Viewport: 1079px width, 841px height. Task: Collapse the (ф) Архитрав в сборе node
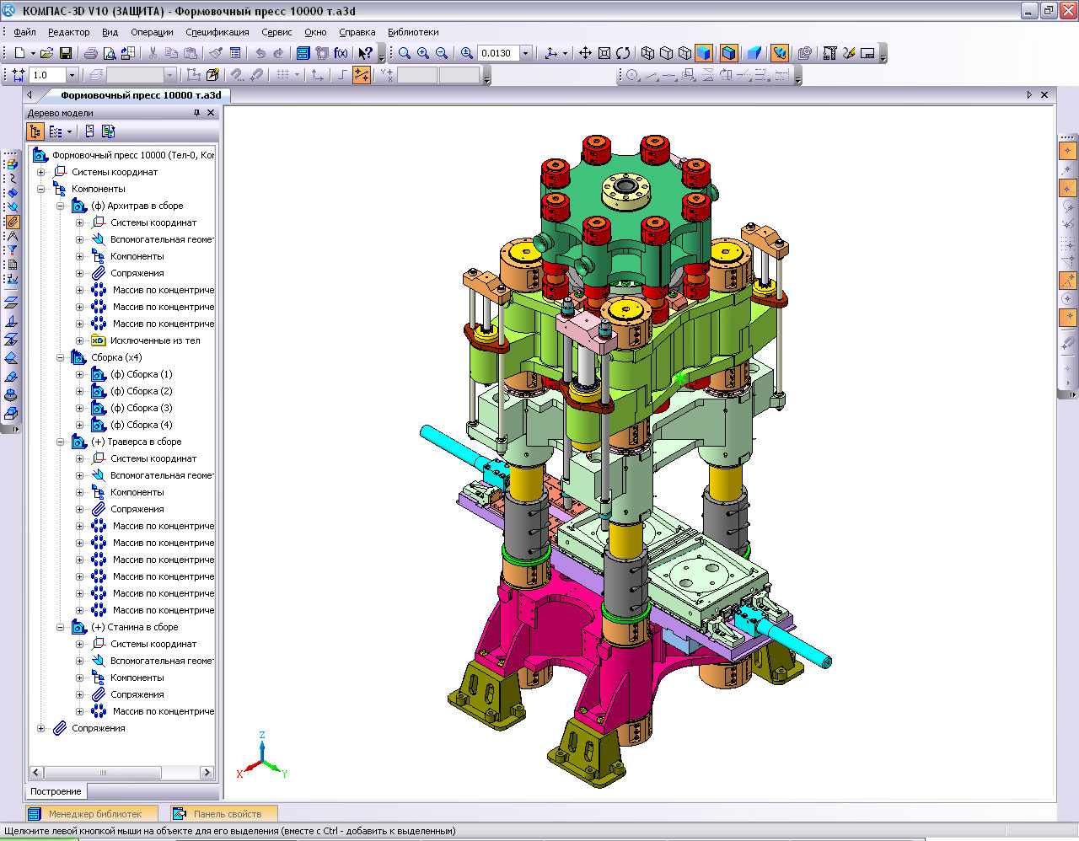pos(60,206)
